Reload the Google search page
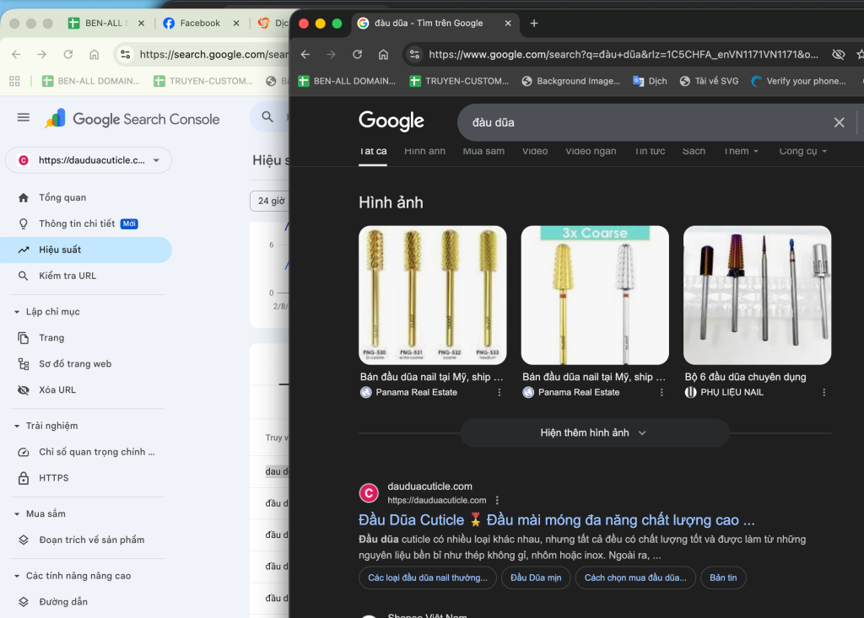864x618 pixels. point(357,54)
